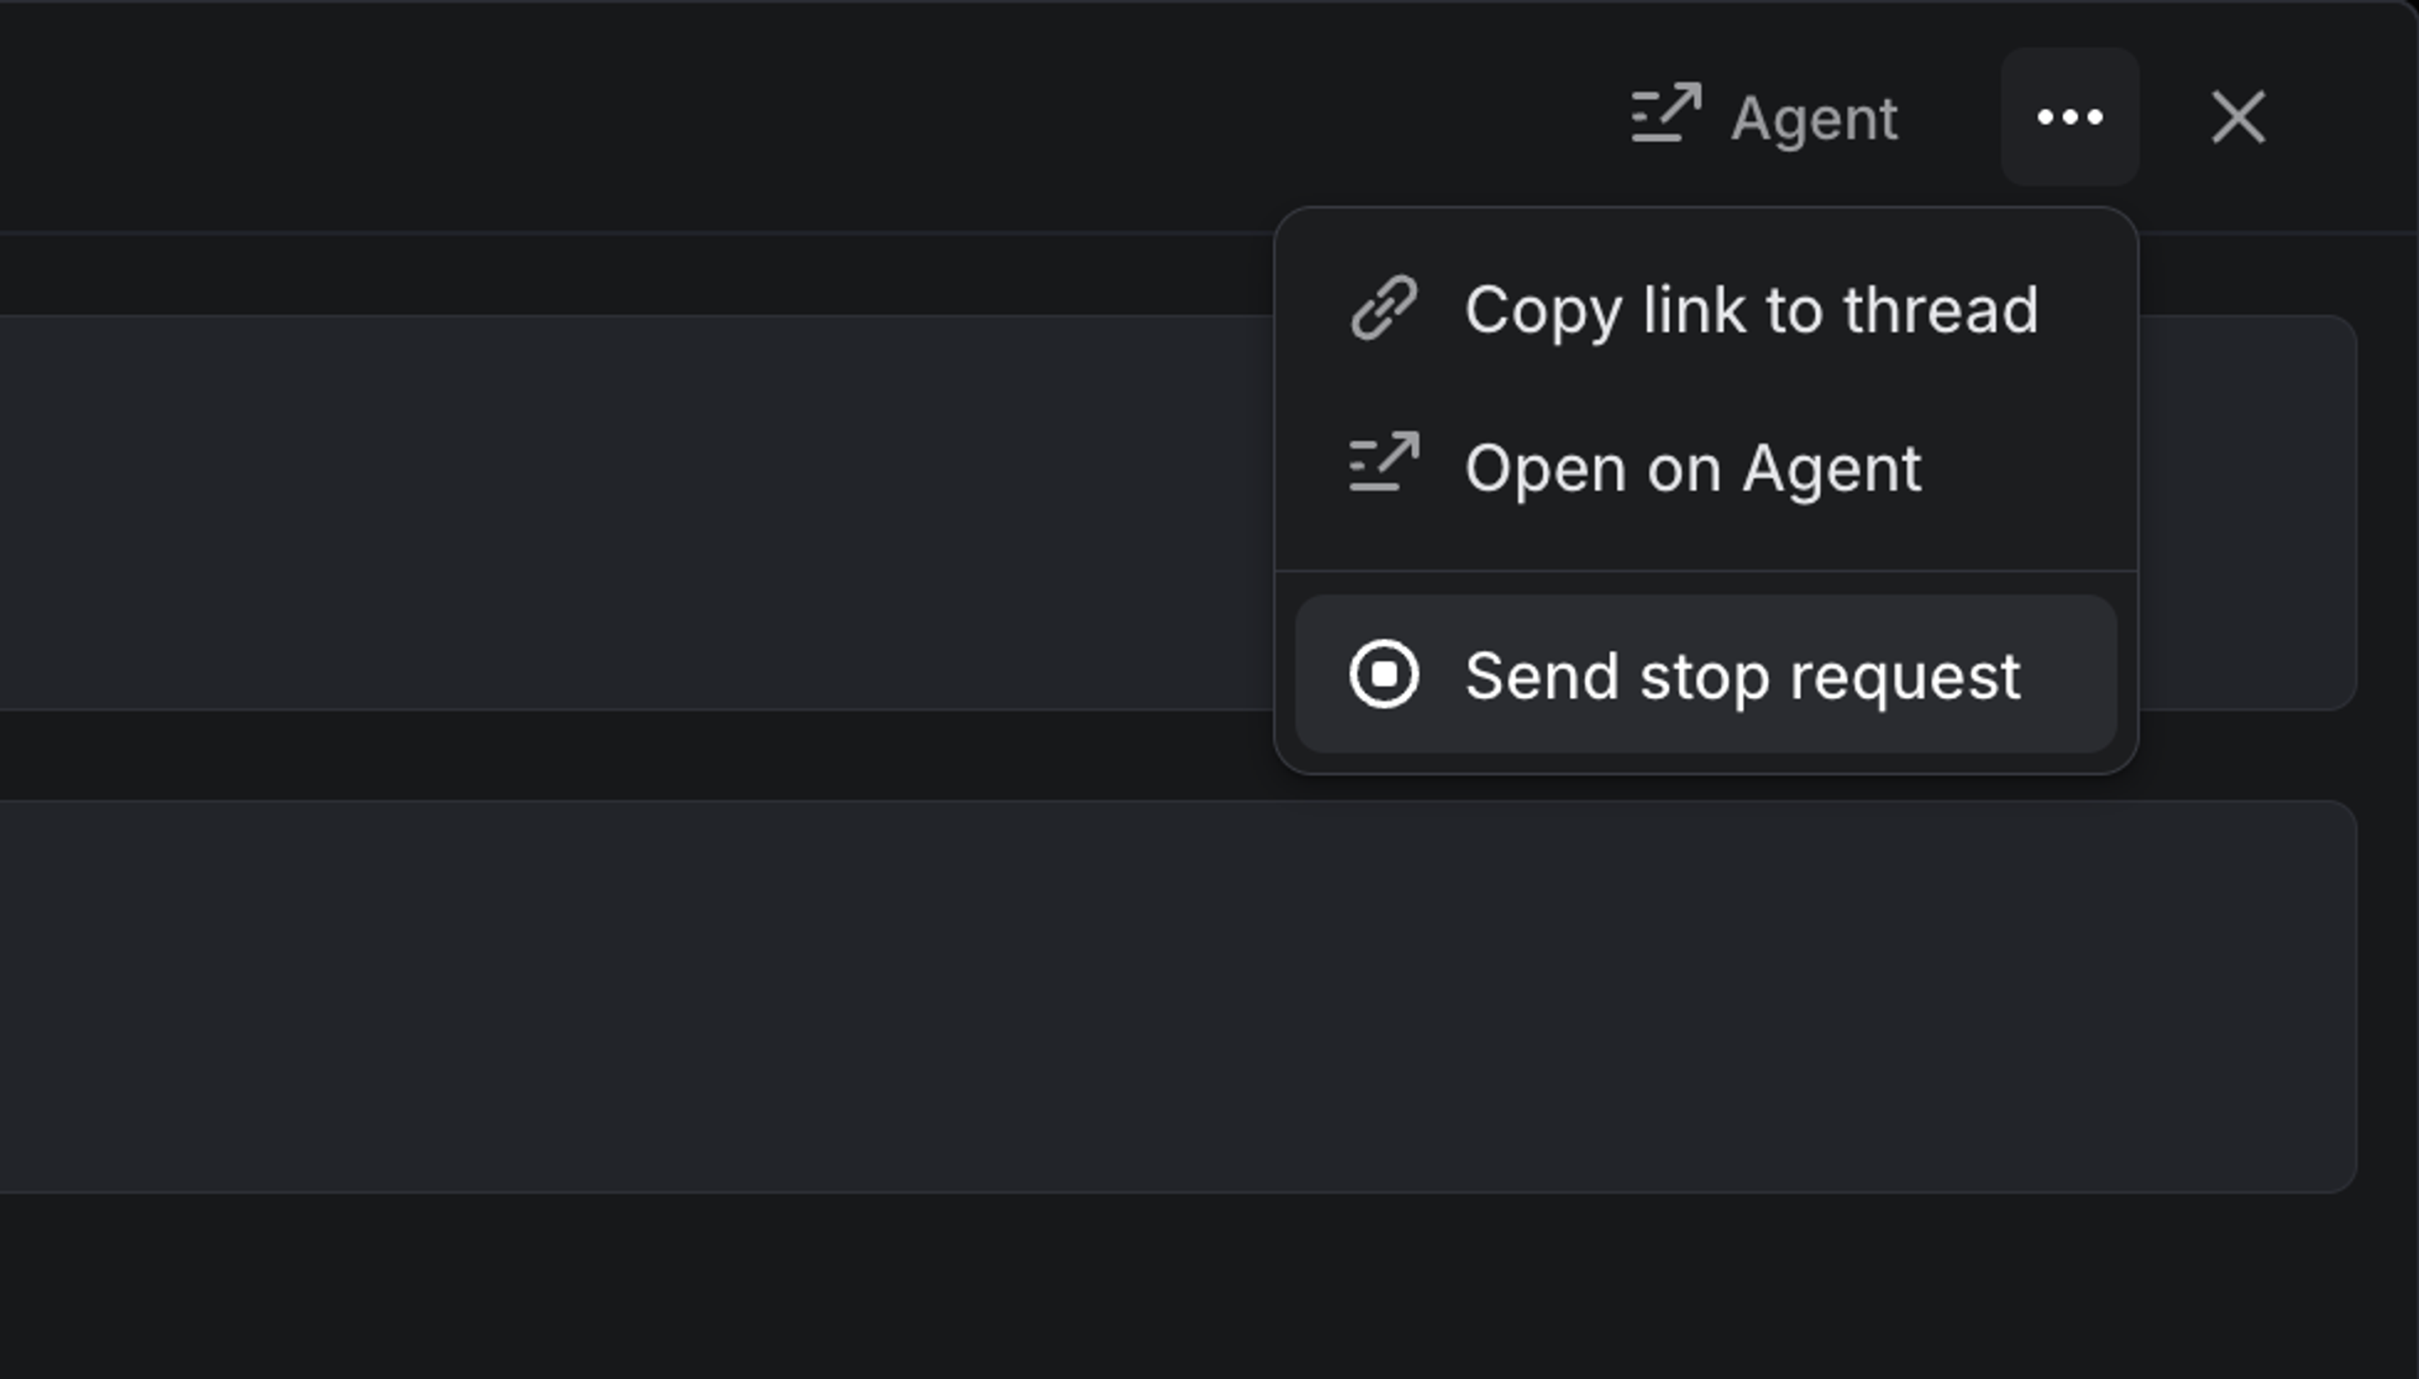2419x1379 pixels.
Task: Open the three-dots more options button
Action: point(2070,117)
